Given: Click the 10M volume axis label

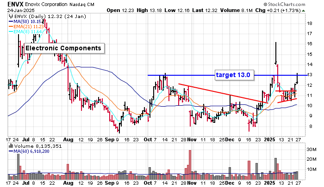Looking at the screenshot, I should pyautogui.click(x=312, y=169).
